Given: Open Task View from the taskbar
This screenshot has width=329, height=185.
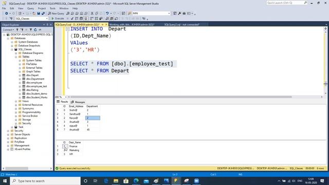Looking at the screenshot, I should [x=95, y=181].
